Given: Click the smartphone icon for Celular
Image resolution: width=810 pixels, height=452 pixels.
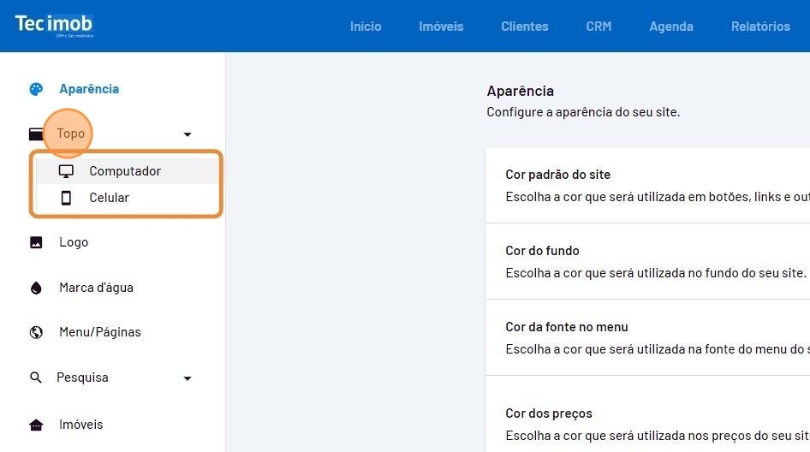Looking at the screenshot, I should [66, 198].
